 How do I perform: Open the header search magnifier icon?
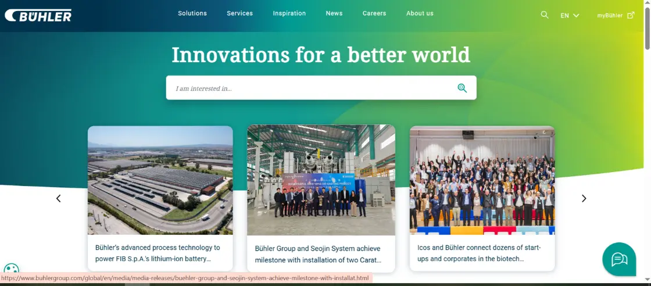pos(545,15)
